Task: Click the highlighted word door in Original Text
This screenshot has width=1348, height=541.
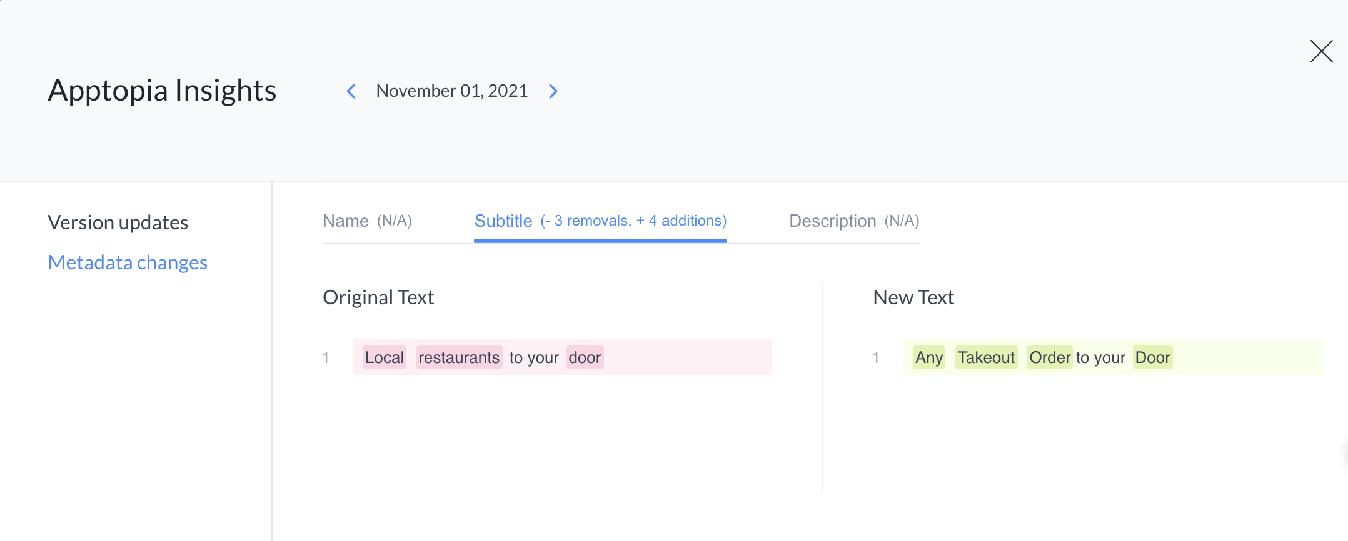Action: point(584,357)
